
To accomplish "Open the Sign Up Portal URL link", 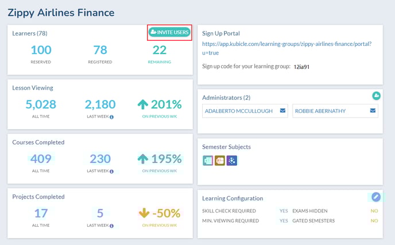I will pos(286,48).
